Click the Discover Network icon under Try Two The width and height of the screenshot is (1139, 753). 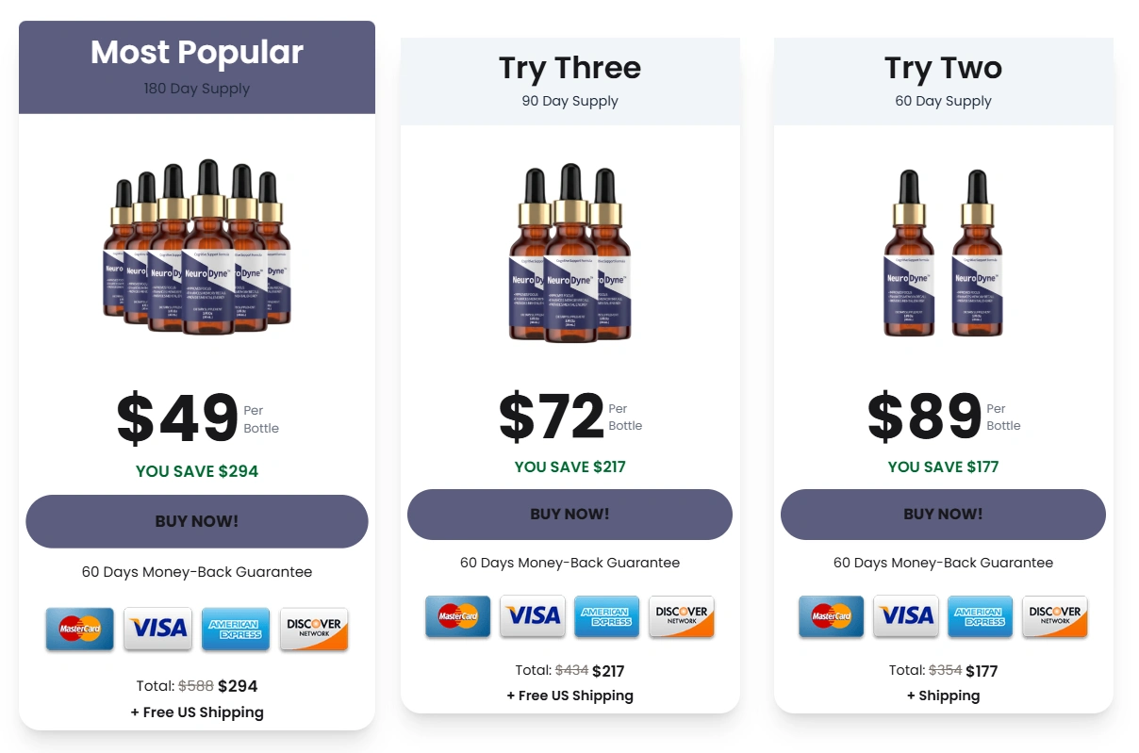tap(1054, 616)
